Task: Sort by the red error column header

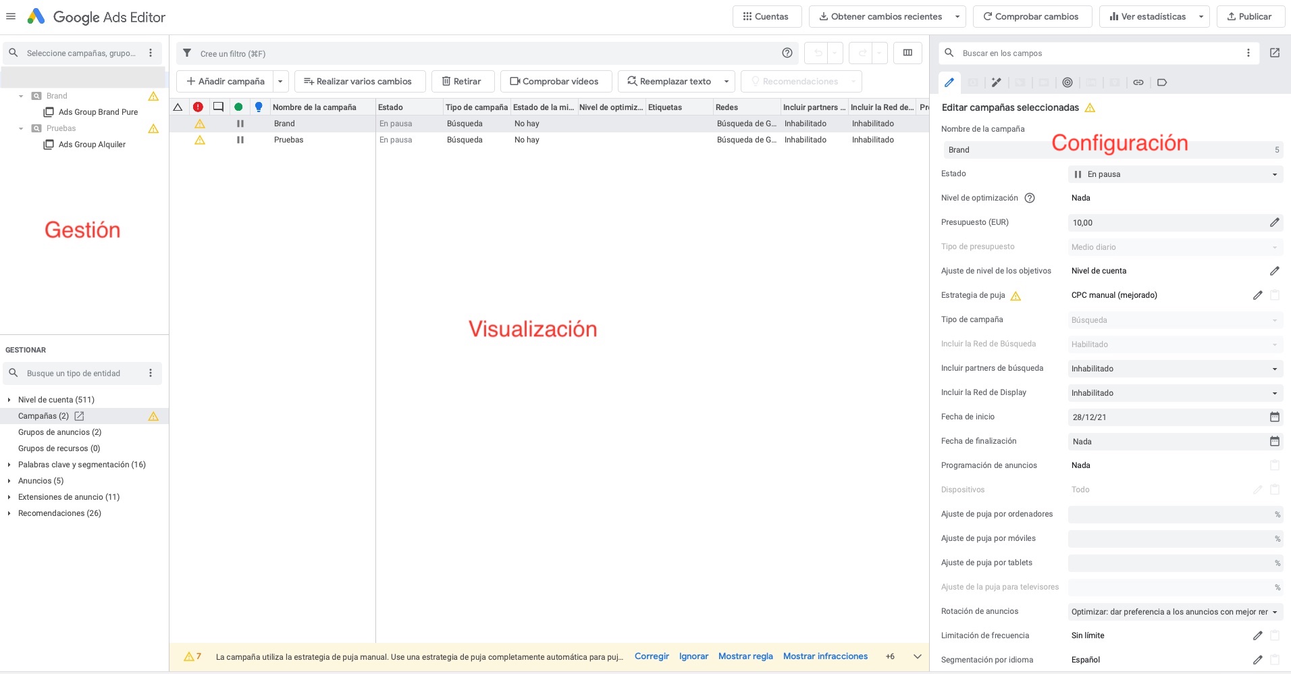Action: [198, 107]
